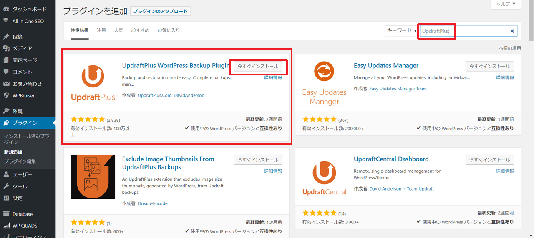Click the paintbrush icon beside 外観
The image size is (534, 238).
6,111
